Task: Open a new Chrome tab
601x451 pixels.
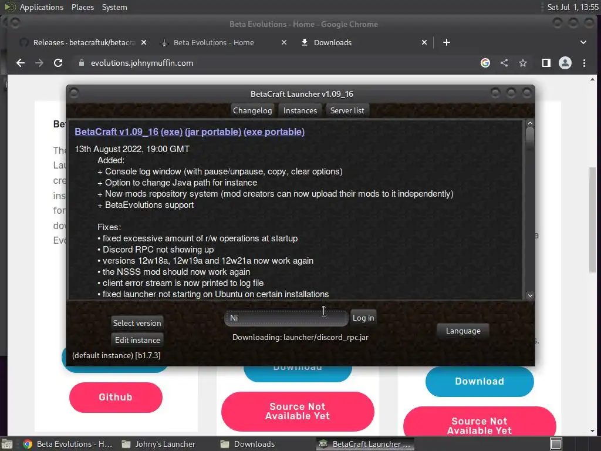Action: (x=447, y=42)
